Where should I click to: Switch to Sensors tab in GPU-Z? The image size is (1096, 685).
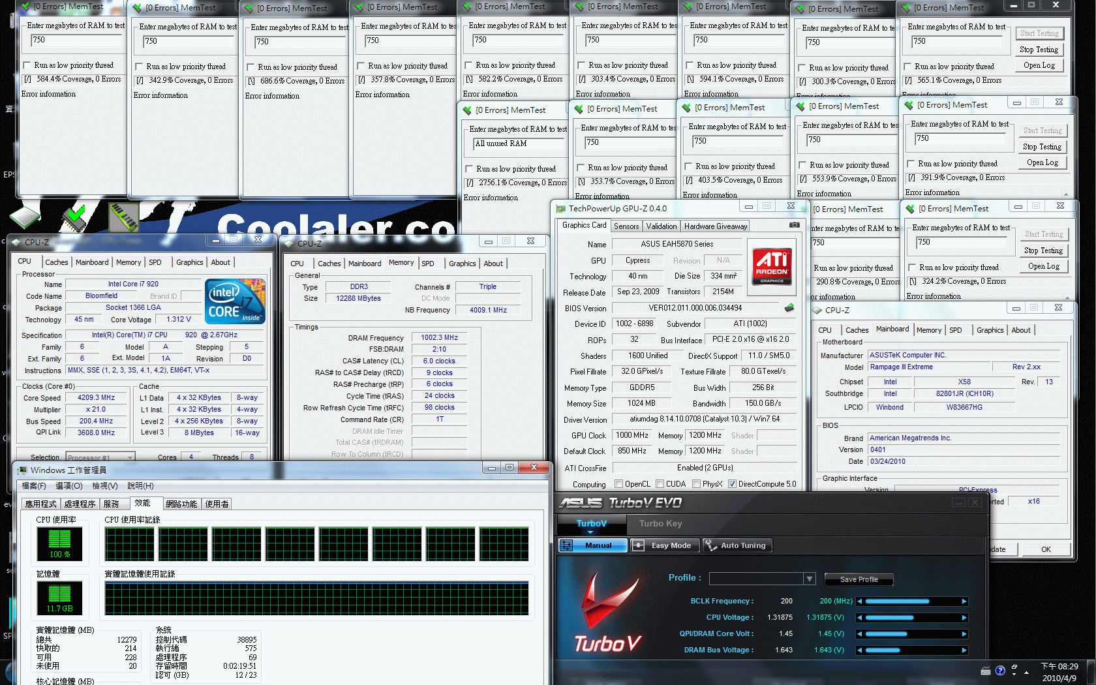click(626, 226)
